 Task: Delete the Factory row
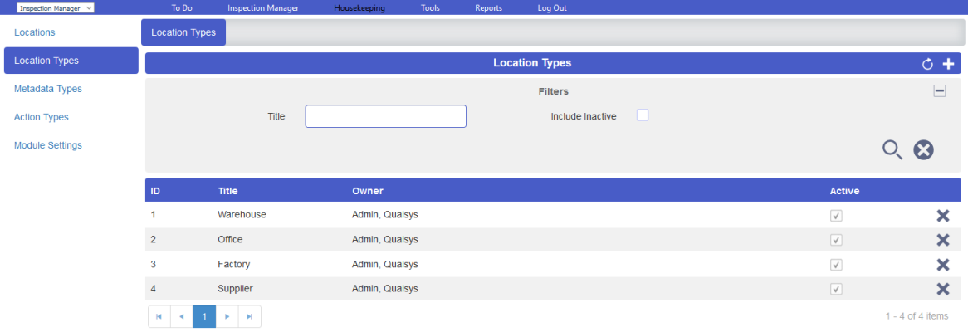pyautogui.click(x=943, y=265)
